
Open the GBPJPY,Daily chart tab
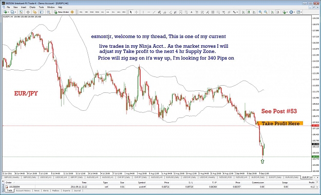coord(77,177)
